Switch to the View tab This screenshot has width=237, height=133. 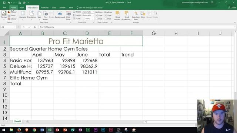(71, 7)
